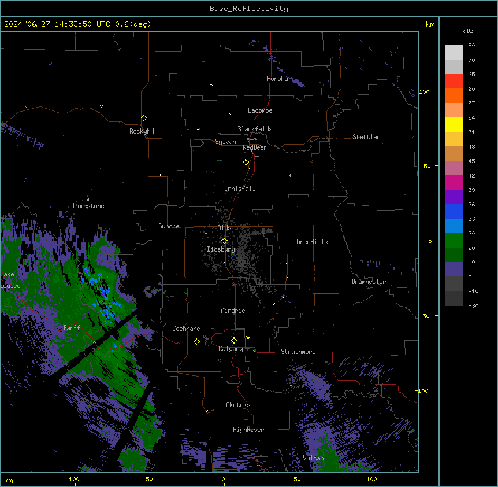Image resolution: width=498 pixels, height=487 pixels.
Task: Click the 65 value in dBZ legend
Action: tap(471, 74)
